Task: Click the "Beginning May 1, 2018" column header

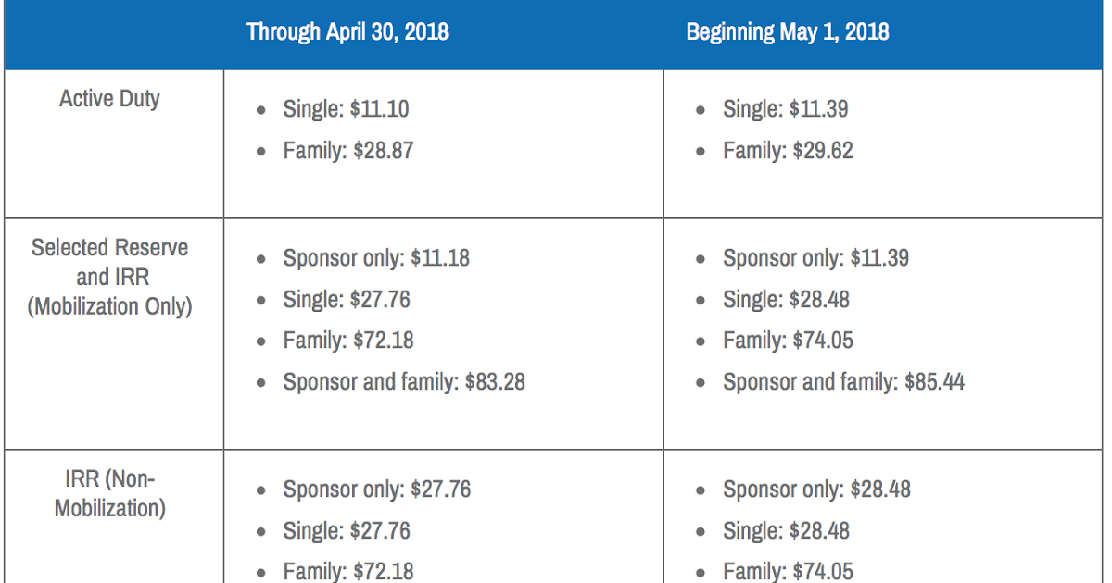Action: (787, 32)
